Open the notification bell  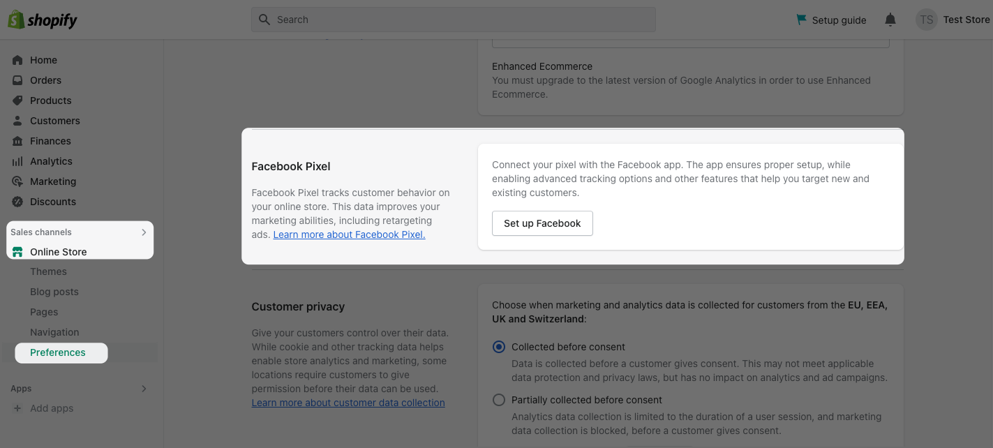[890, 20]
